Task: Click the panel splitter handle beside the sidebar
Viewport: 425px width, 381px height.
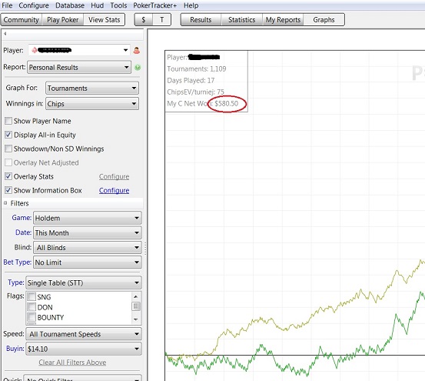Action: [145, 249]
